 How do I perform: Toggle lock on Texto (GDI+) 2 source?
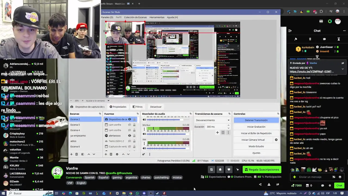click(x=134, y=141)
